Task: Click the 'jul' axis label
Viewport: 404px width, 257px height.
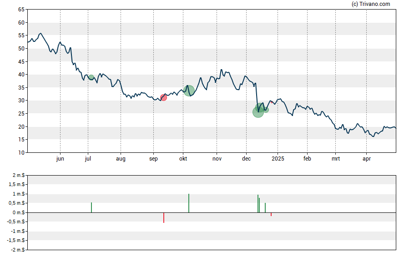Action: click(88, 159)
